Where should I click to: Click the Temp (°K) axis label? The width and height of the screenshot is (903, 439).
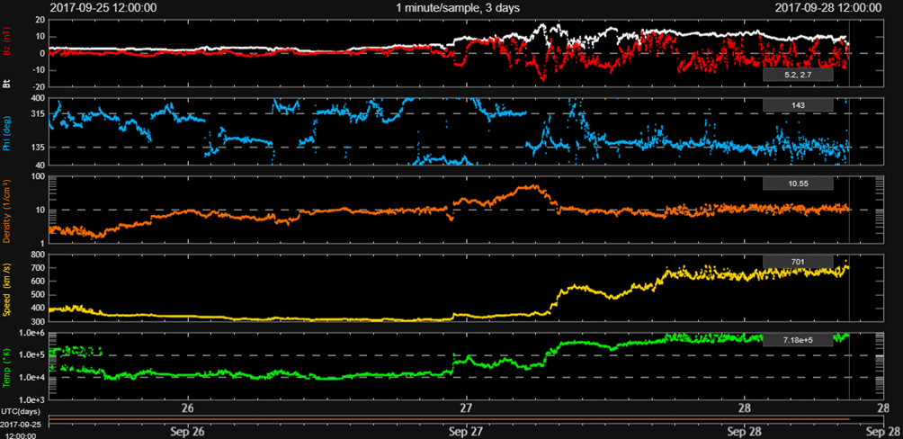pos(7,365)
